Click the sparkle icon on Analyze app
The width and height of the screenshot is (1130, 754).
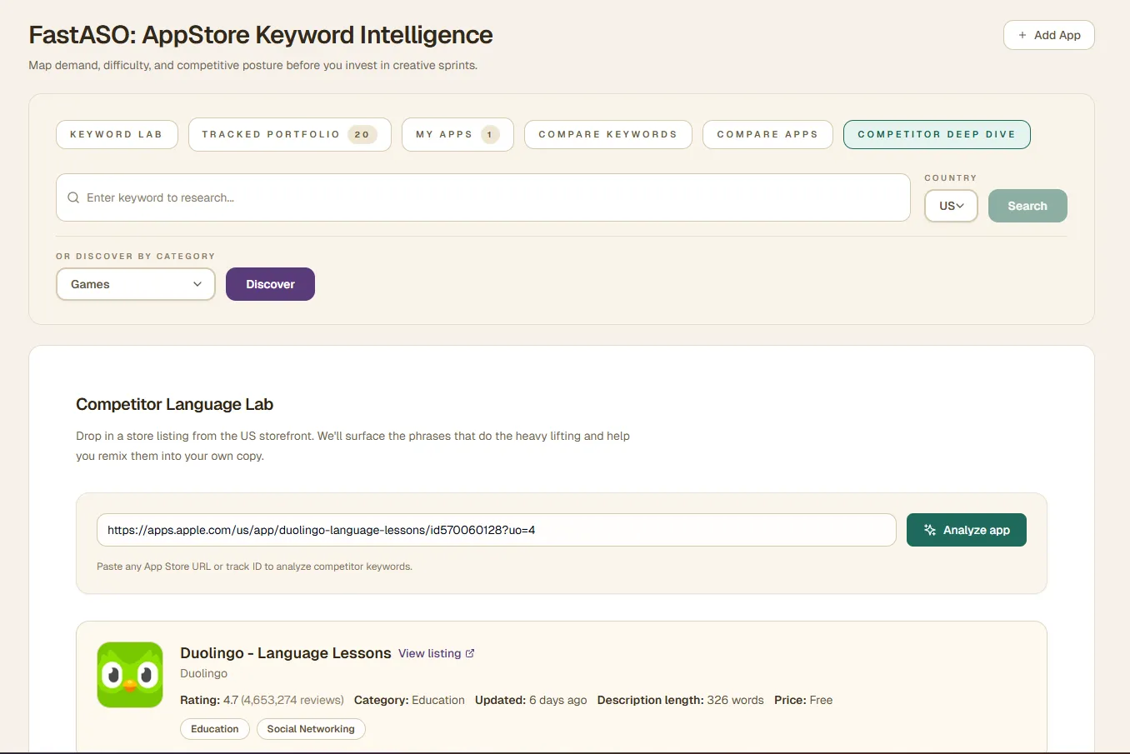pos(930,530)
